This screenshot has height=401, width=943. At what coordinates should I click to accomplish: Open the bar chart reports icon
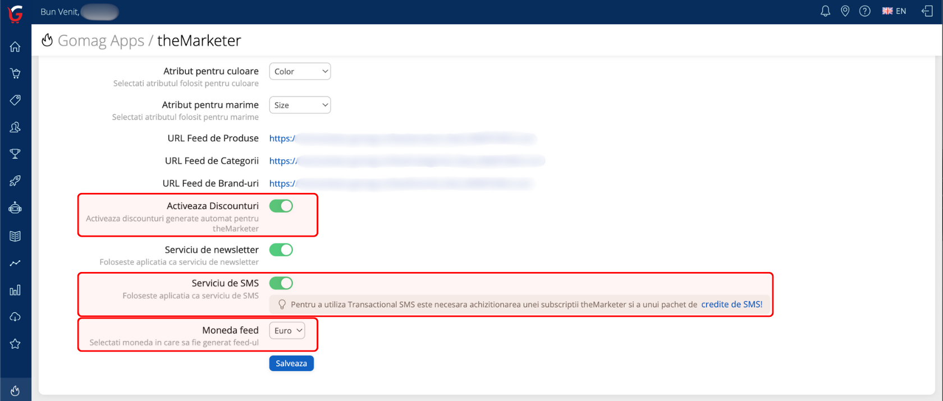(x=15, y=290)
